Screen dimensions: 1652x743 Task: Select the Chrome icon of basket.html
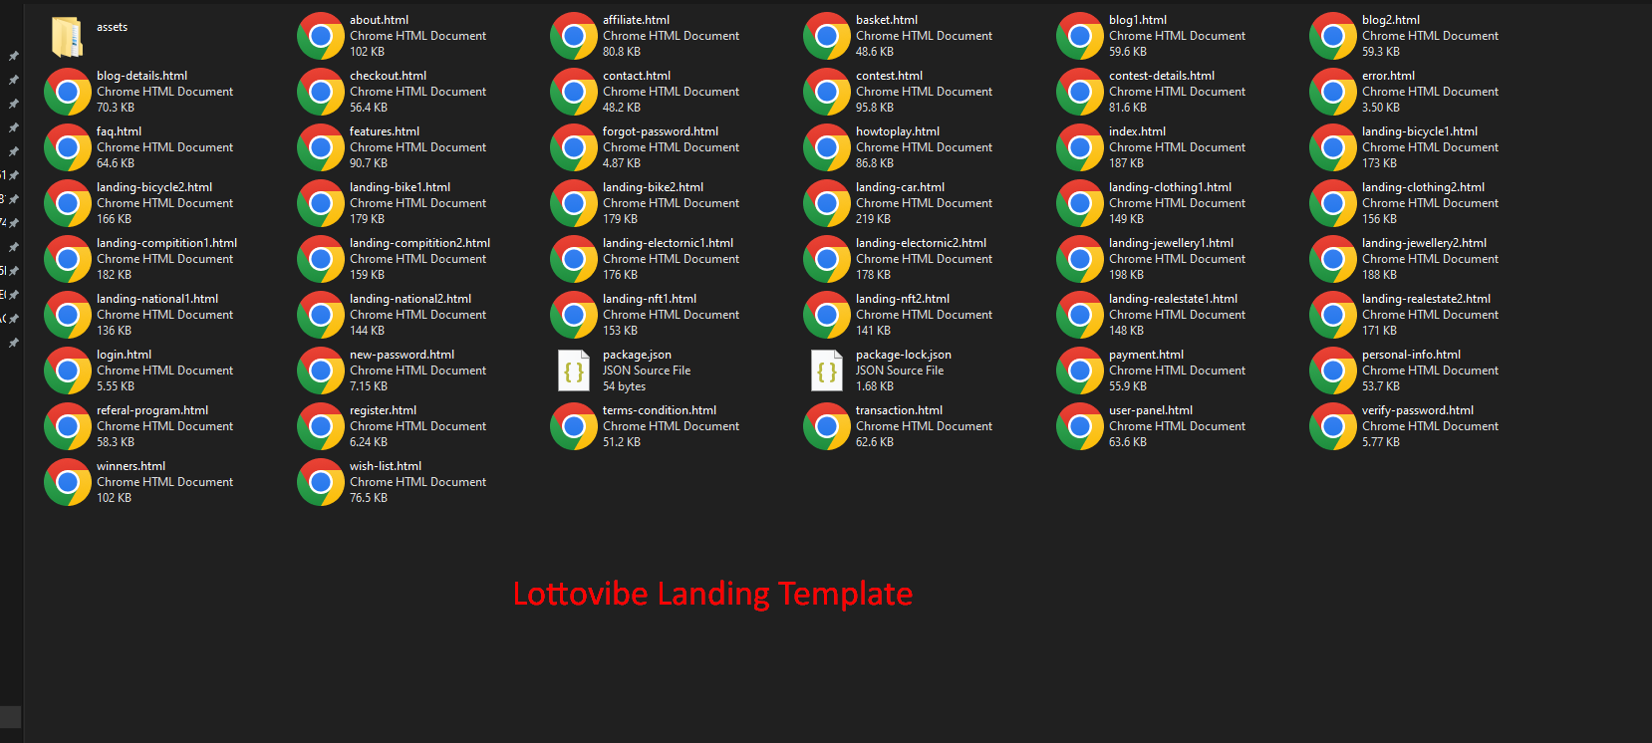827,36
